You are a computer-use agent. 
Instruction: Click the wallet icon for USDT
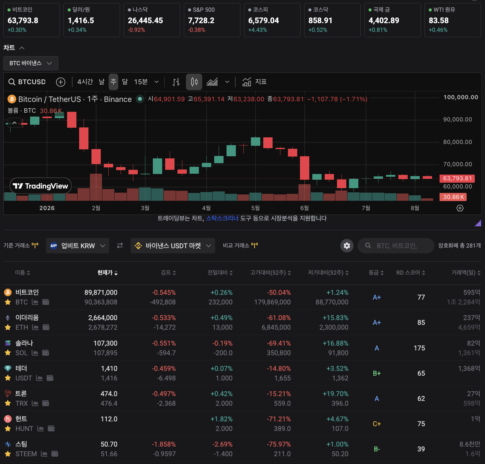[50, 378]
